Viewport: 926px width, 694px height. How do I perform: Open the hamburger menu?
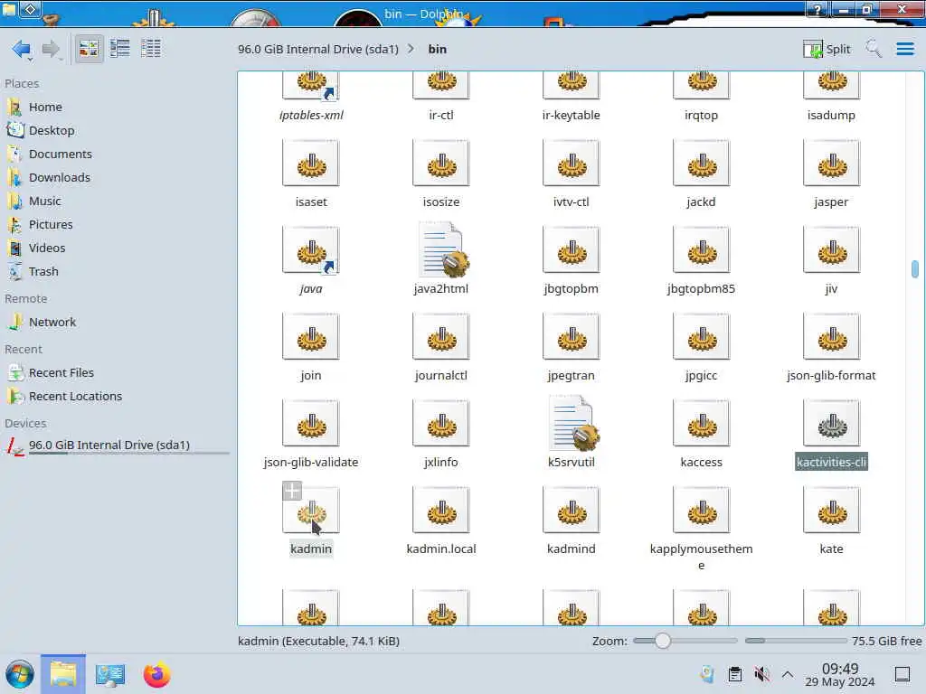tap(904, 49)
